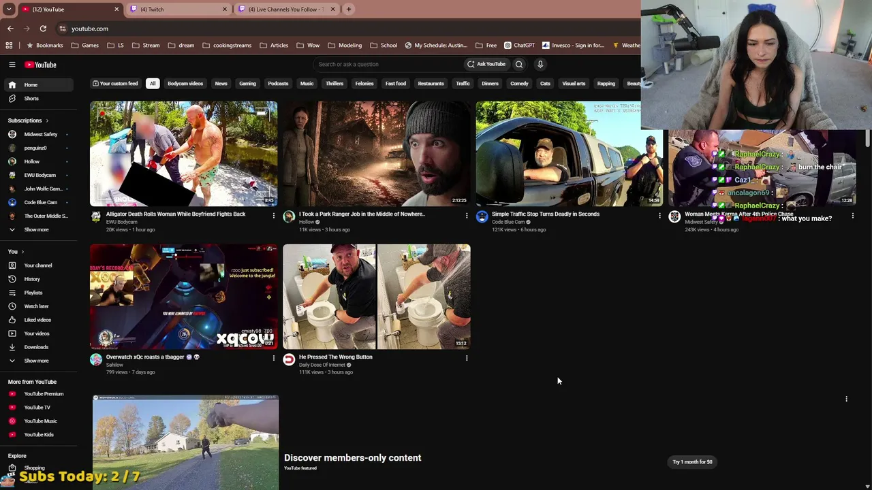Open the browser tab search dropdown
The image size is (872, 490).
pyautogui.click(x=9, y=10)
